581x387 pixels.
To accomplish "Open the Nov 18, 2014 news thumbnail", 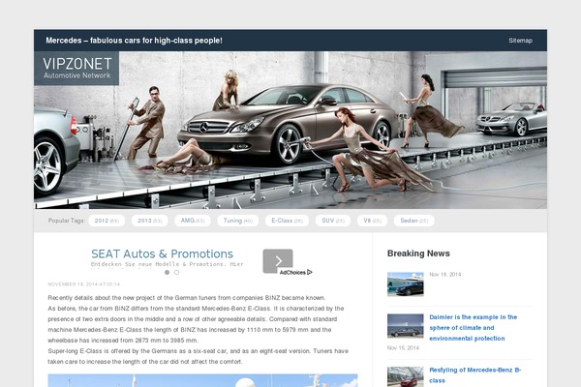I will tap(406, 284).
